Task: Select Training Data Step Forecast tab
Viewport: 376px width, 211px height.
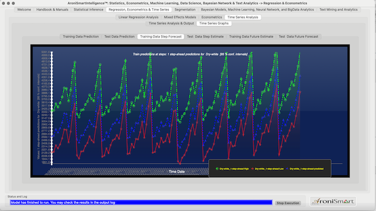Action: [160, 36]
